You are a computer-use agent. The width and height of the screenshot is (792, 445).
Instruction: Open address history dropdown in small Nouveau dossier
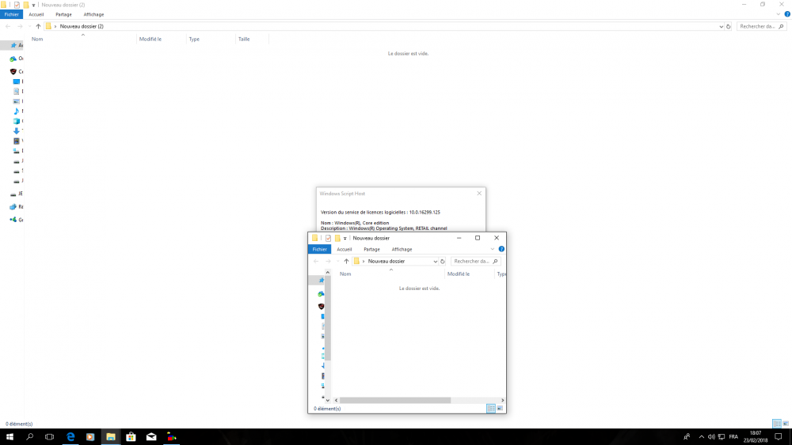pos(435,261)
